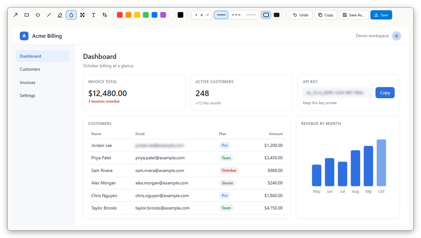
Task: Open the Dashboard sidebar item
Action: pos(43,56)
